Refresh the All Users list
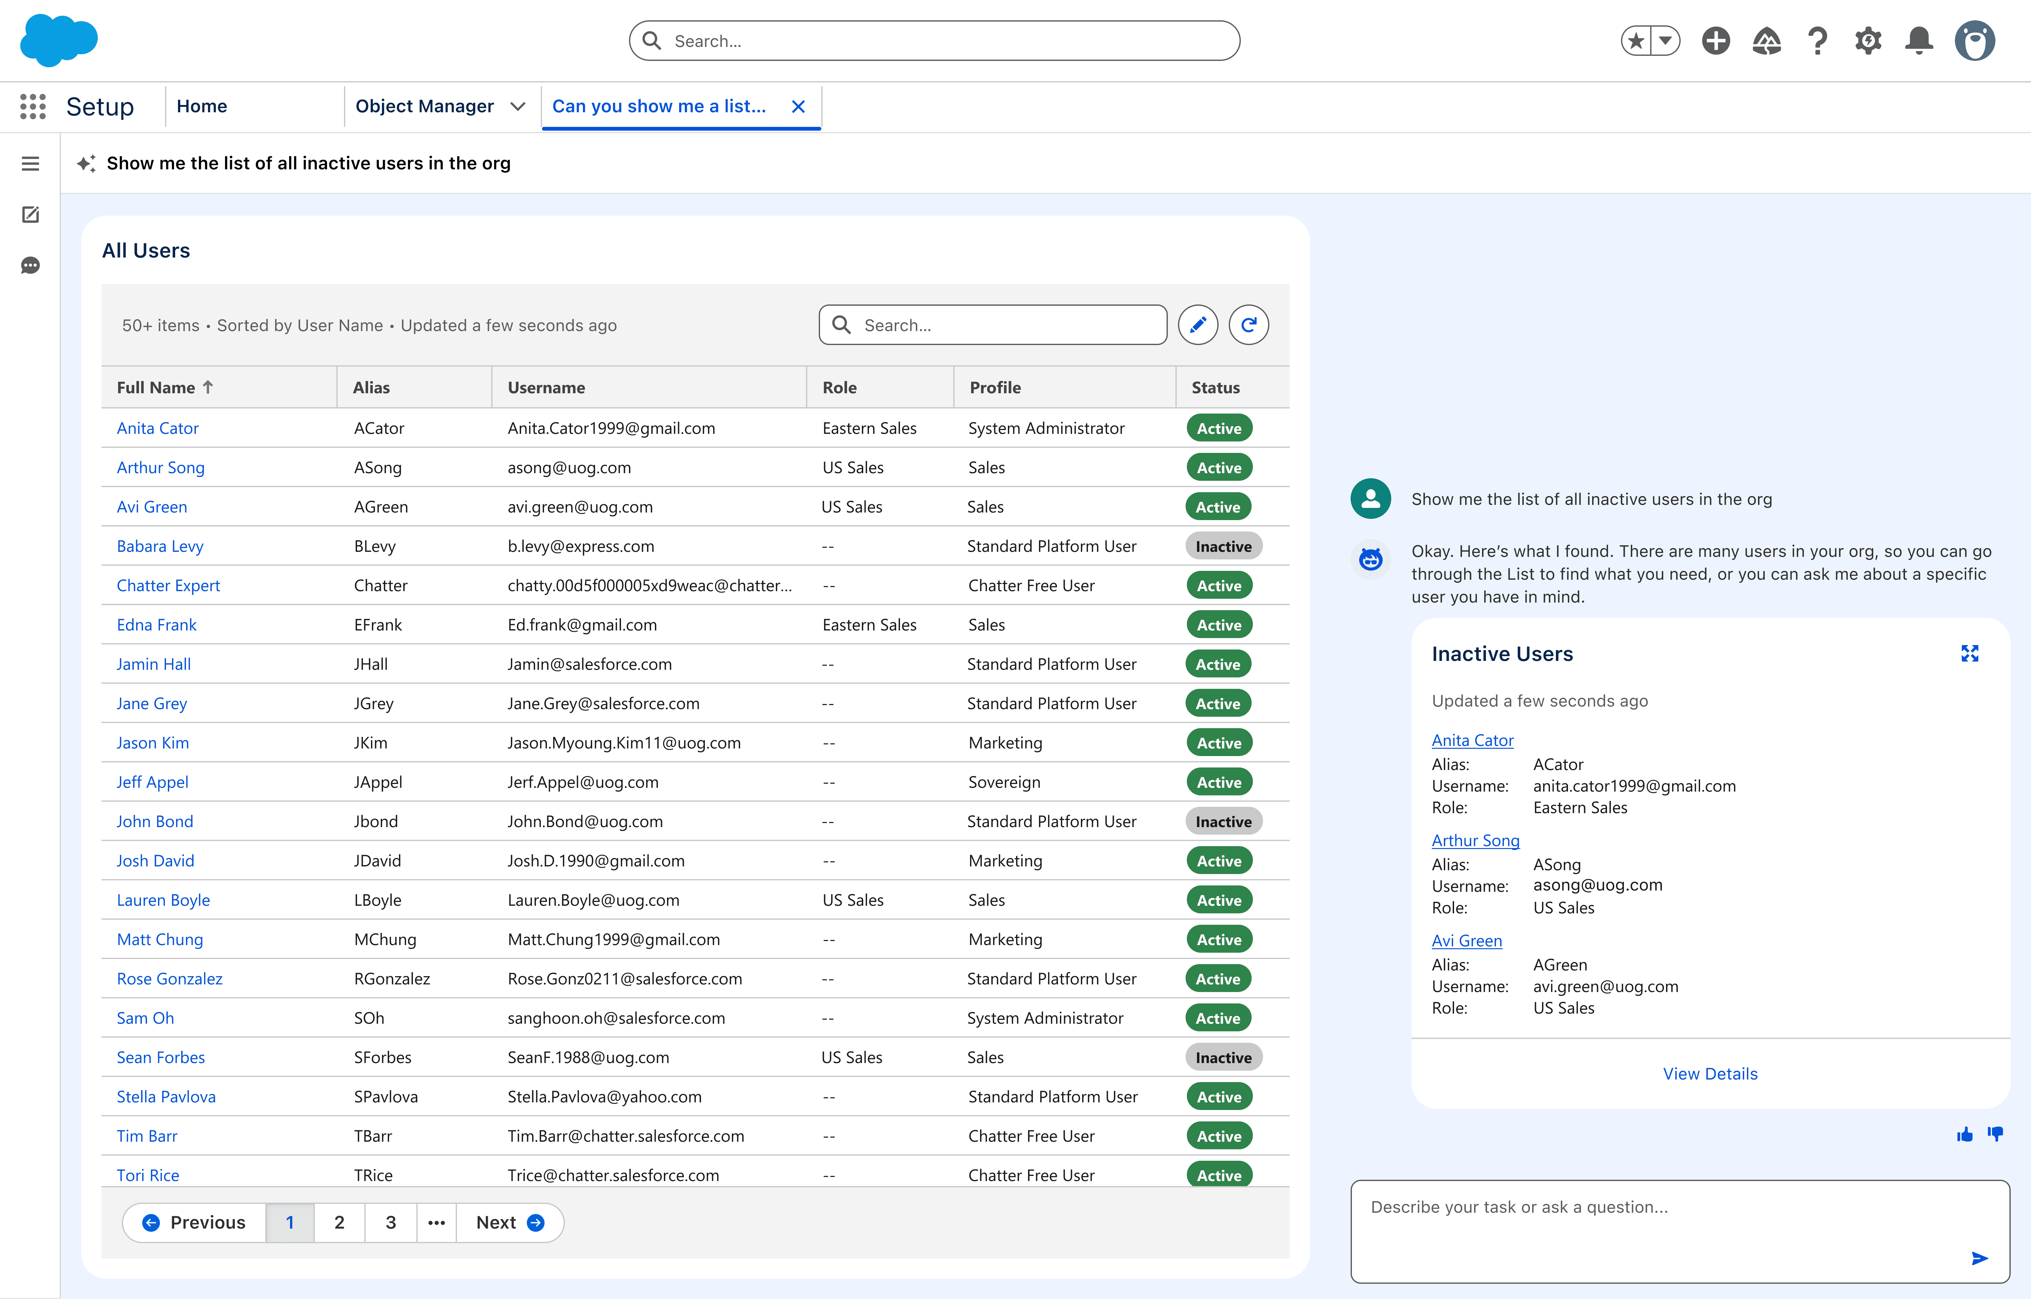This screenshot has width=2031, height=1299. click(1248, 325)
